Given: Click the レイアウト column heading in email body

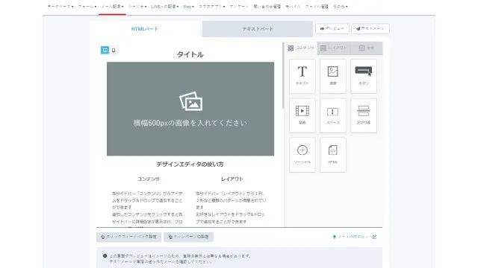Looking at the screenshot, I should coord(232,179).
